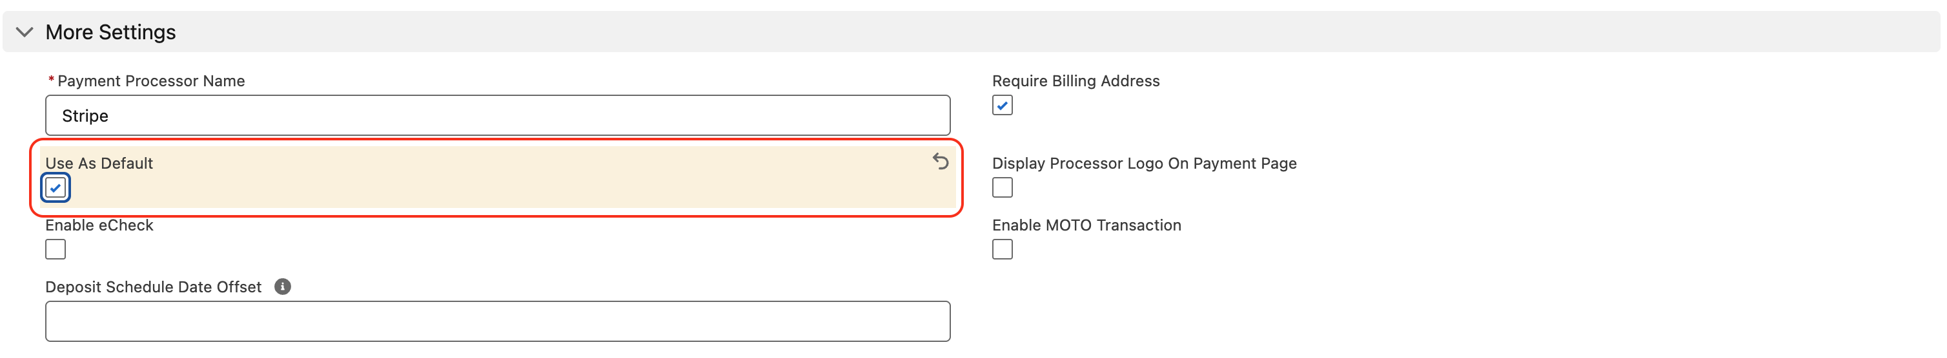Click the Enable MOTO Transaction label
The height and width of the screenshot is (358, 1947).
1086,225
